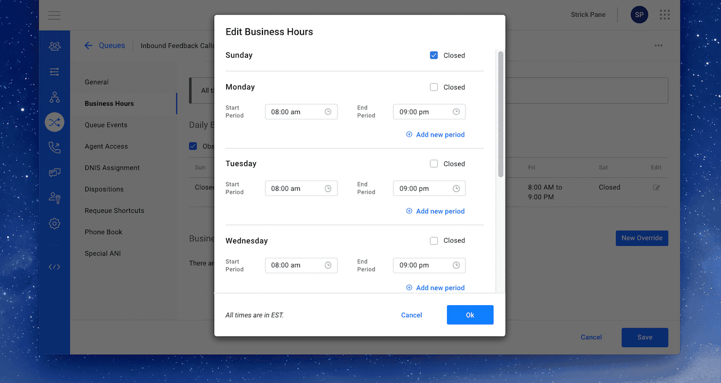The width and height of the screenshot is (721, 383).
Task: Click the Wednesday start time field
Action: tap(301, 265)
